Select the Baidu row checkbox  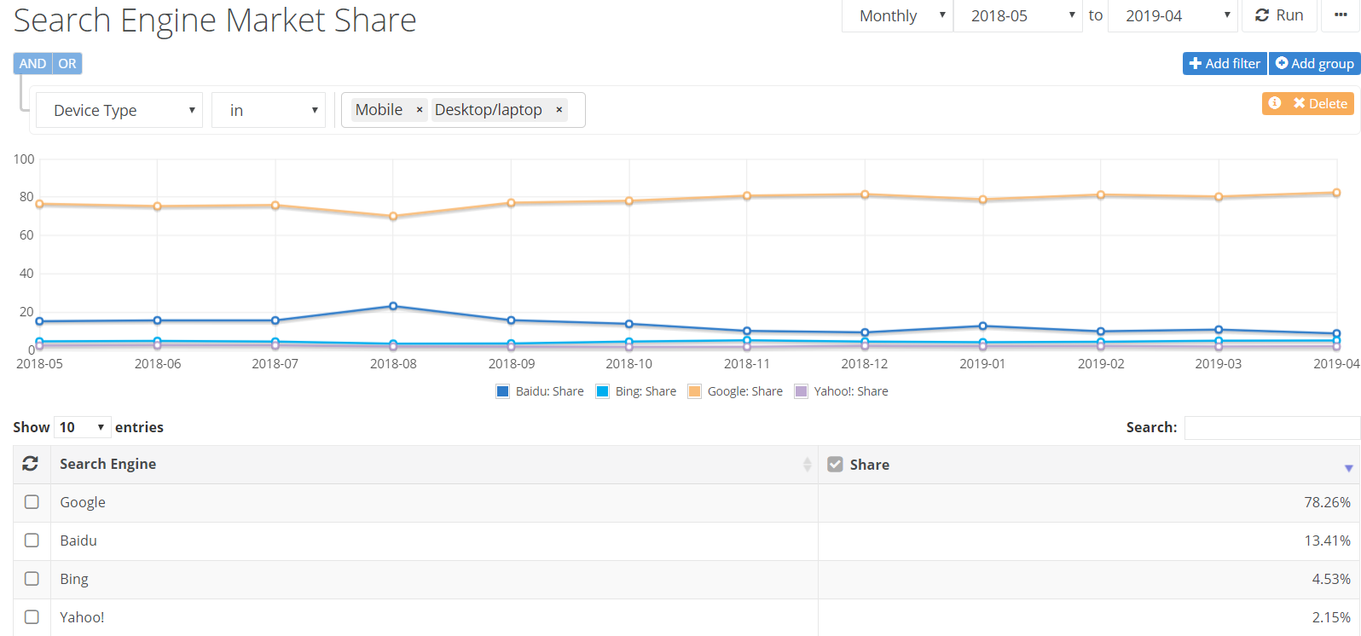[x=32, y=541]
